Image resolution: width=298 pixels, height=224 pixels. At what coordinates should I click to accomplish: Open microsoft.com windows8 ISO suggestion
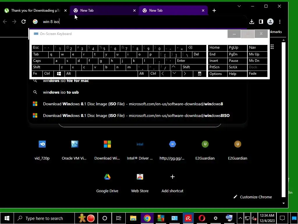coord(138,104)
